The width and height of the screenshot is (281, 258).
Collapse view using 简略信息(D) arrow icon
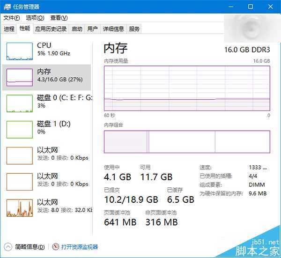pos(8,247)
